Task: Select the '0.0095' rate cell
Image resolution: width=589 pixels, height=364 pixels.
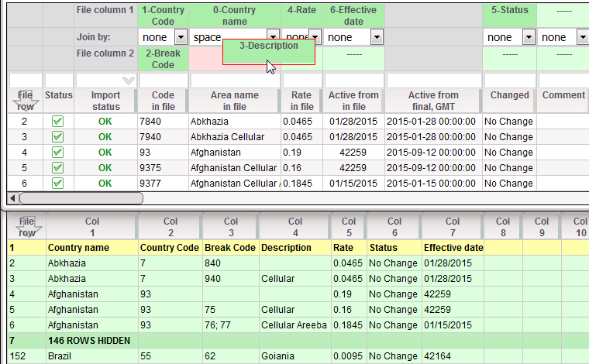Action: pyautogui.click(x=348, y=355)
